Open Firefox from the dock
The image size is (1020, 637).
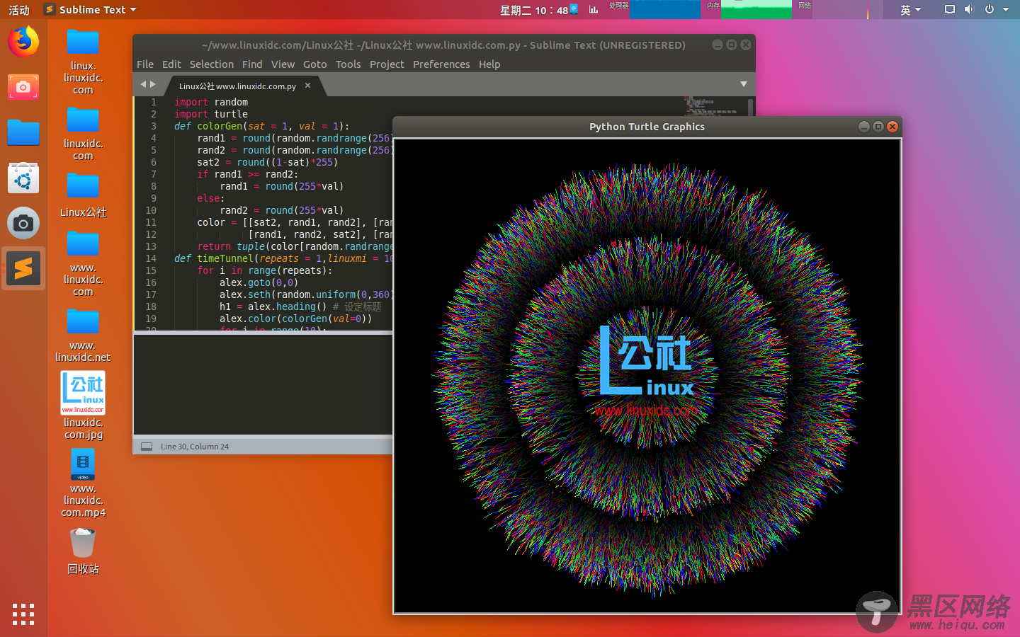click(x=23, y=42)
